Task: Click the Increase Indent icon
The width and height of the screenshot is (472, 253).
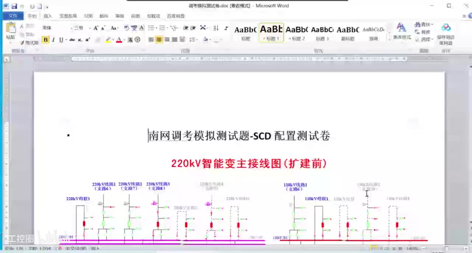Action: coord(193,28)
